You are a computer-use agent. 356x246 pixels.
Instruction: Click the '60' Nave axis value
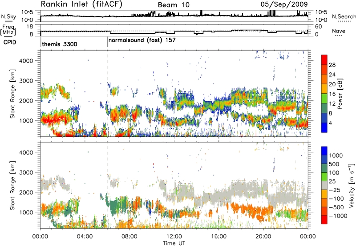tap(319, 27)
